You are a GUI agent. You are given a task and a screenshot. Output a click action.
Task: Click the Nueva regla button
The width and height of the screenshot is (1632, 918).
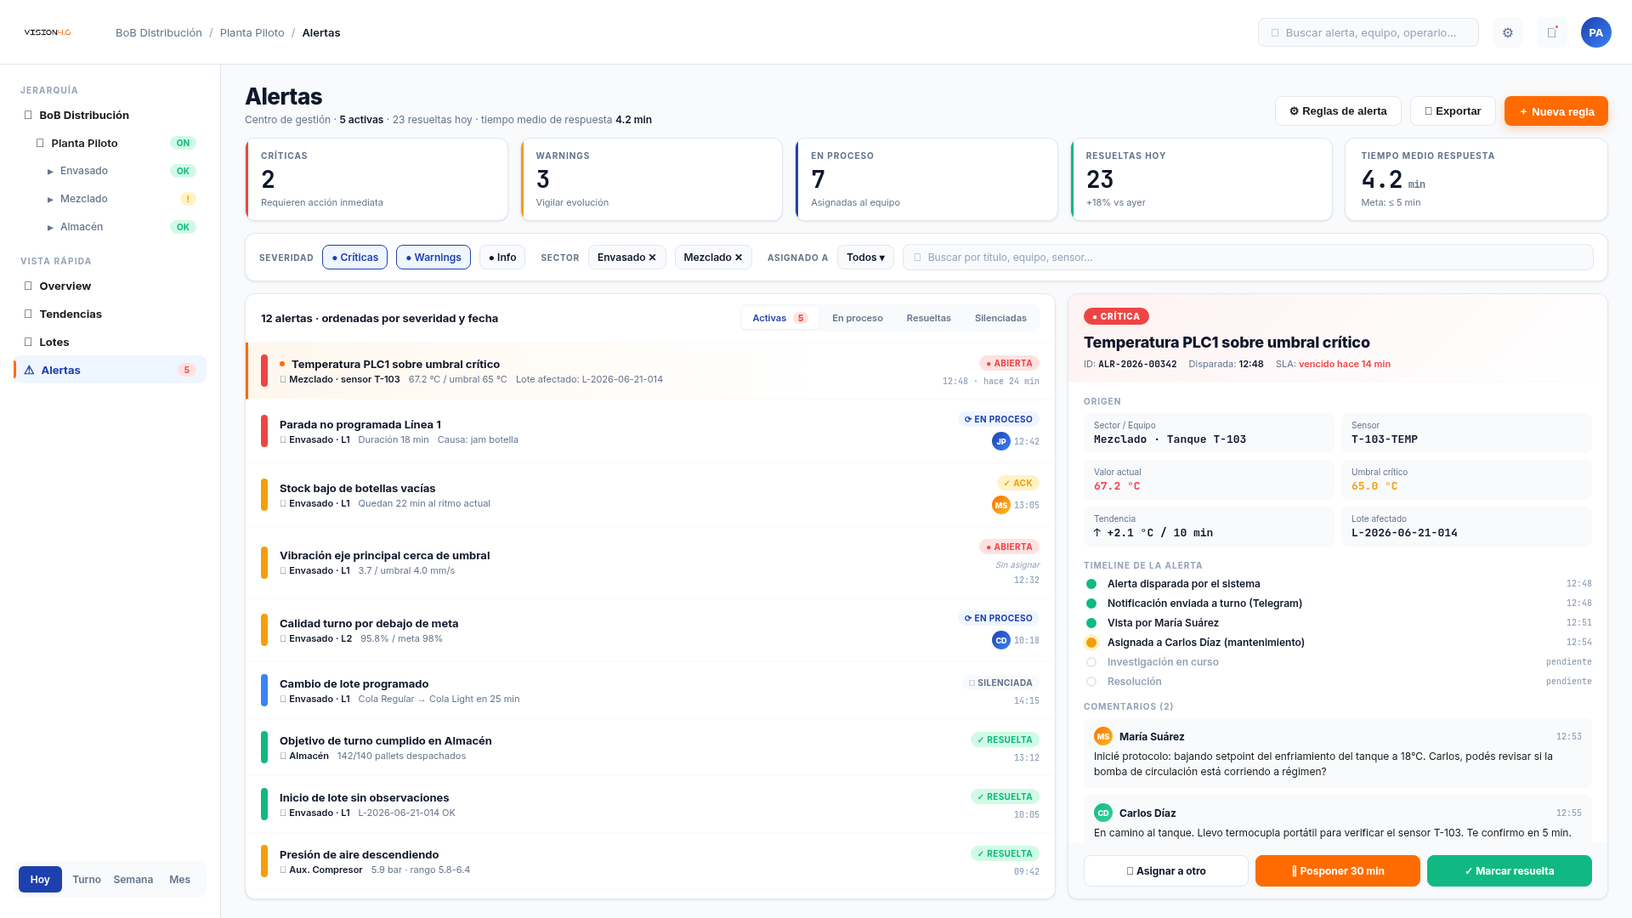(x=1555, y=111)
